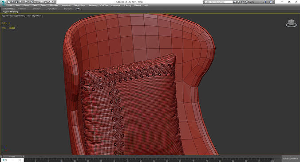
Task: Open the Content menu
Action: tap(138, 5)
